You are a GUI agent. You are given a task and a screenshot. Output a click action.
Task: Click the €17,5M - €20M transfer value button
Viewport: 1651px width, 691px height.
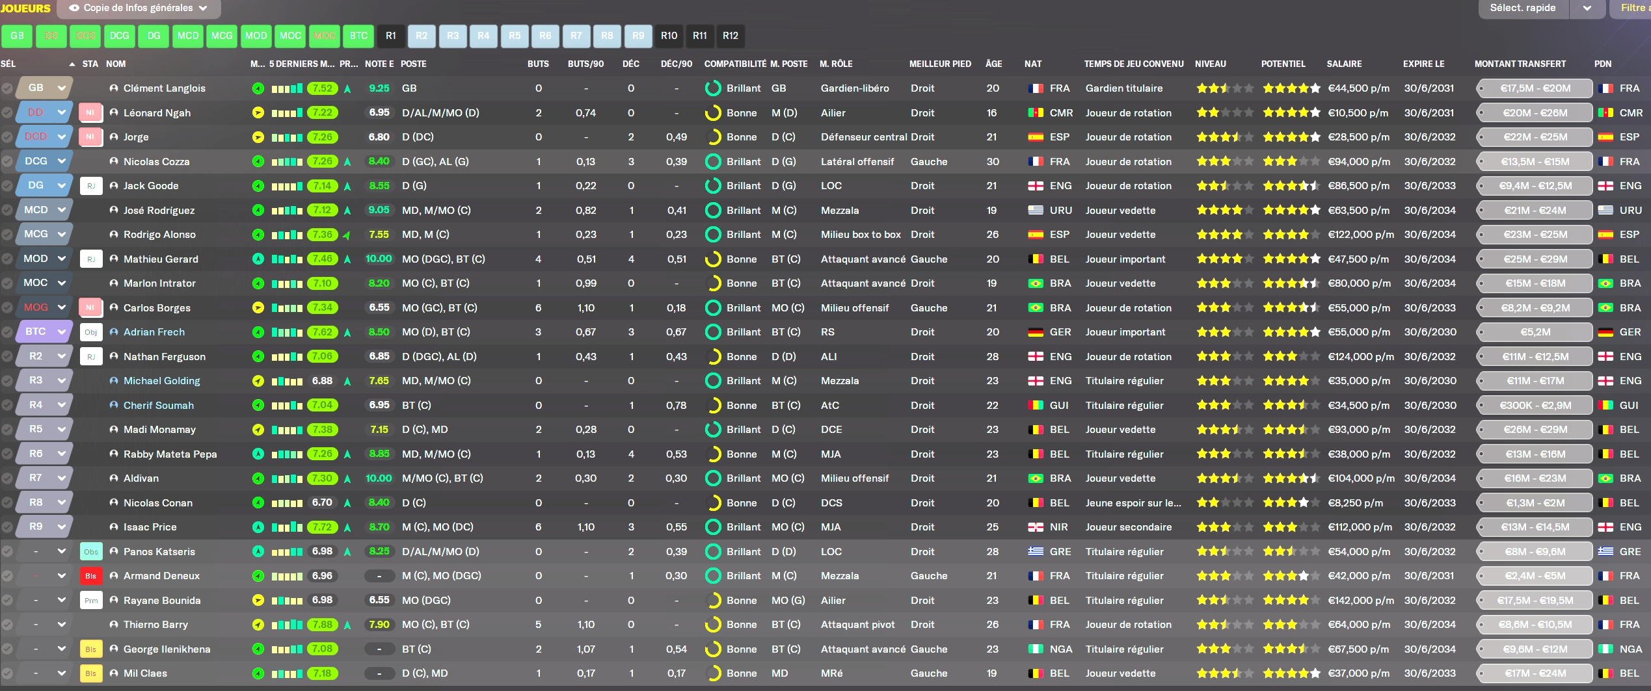pos(1535,88)
